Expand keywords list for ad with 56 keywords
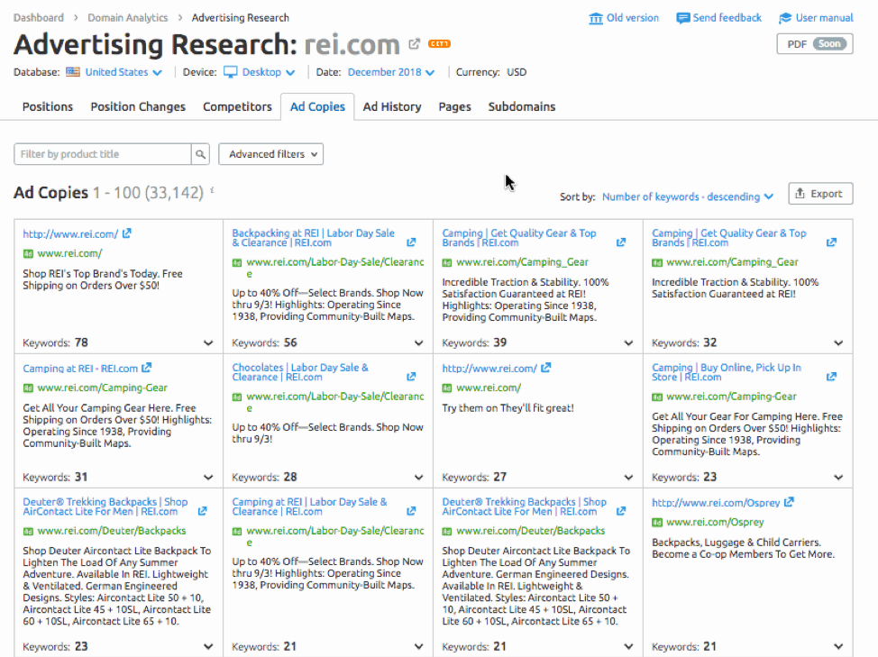The height and width of the screenshot is (657, 878). point(418,343)
